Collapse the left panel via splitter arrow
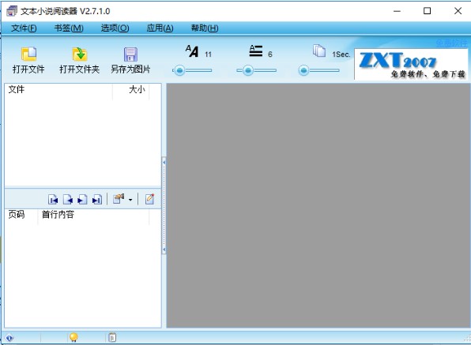The width and height of the screenshot is (471, 345). click(164, 163)
